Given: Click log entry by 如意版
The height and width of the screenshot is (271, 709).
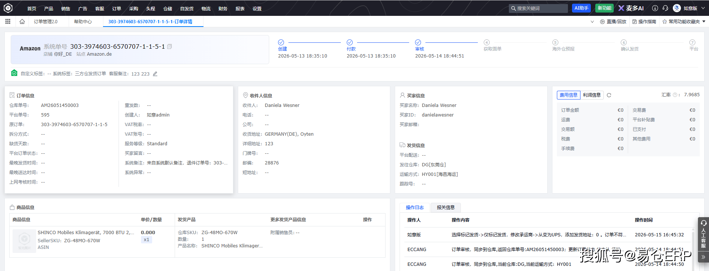Looking at the screenshot, I should click(x=547, y=235).
